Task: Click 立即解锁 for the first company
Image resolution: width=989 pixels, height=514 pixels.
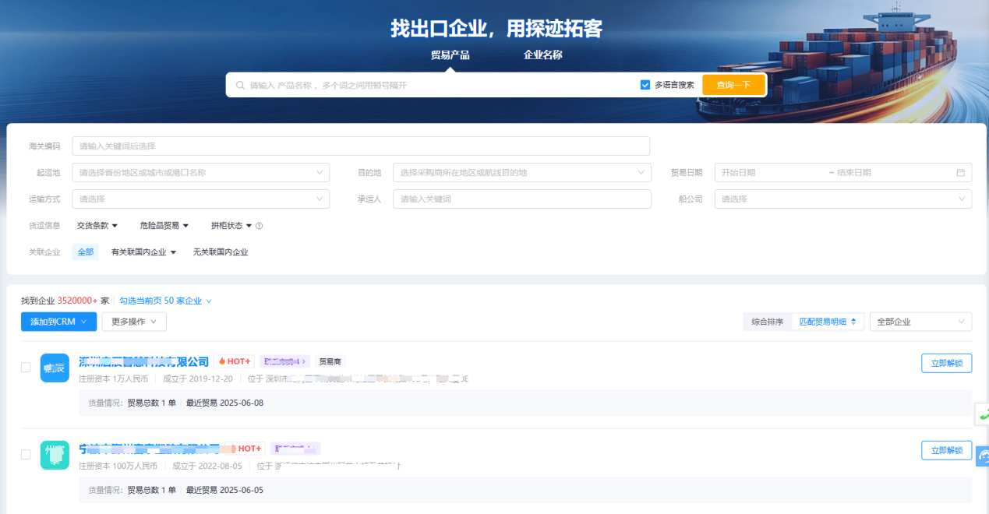Action: pyautogui.click(x=947, y=363)
